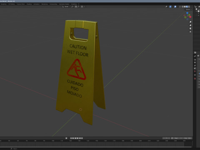Open the properties editor type menu
200x150 pixels.
[195, 52]
